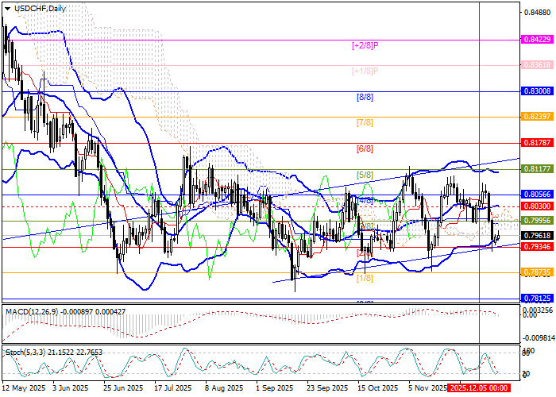Click the 0.83618 price label
556x397 pixels.
tap(537, 65)
